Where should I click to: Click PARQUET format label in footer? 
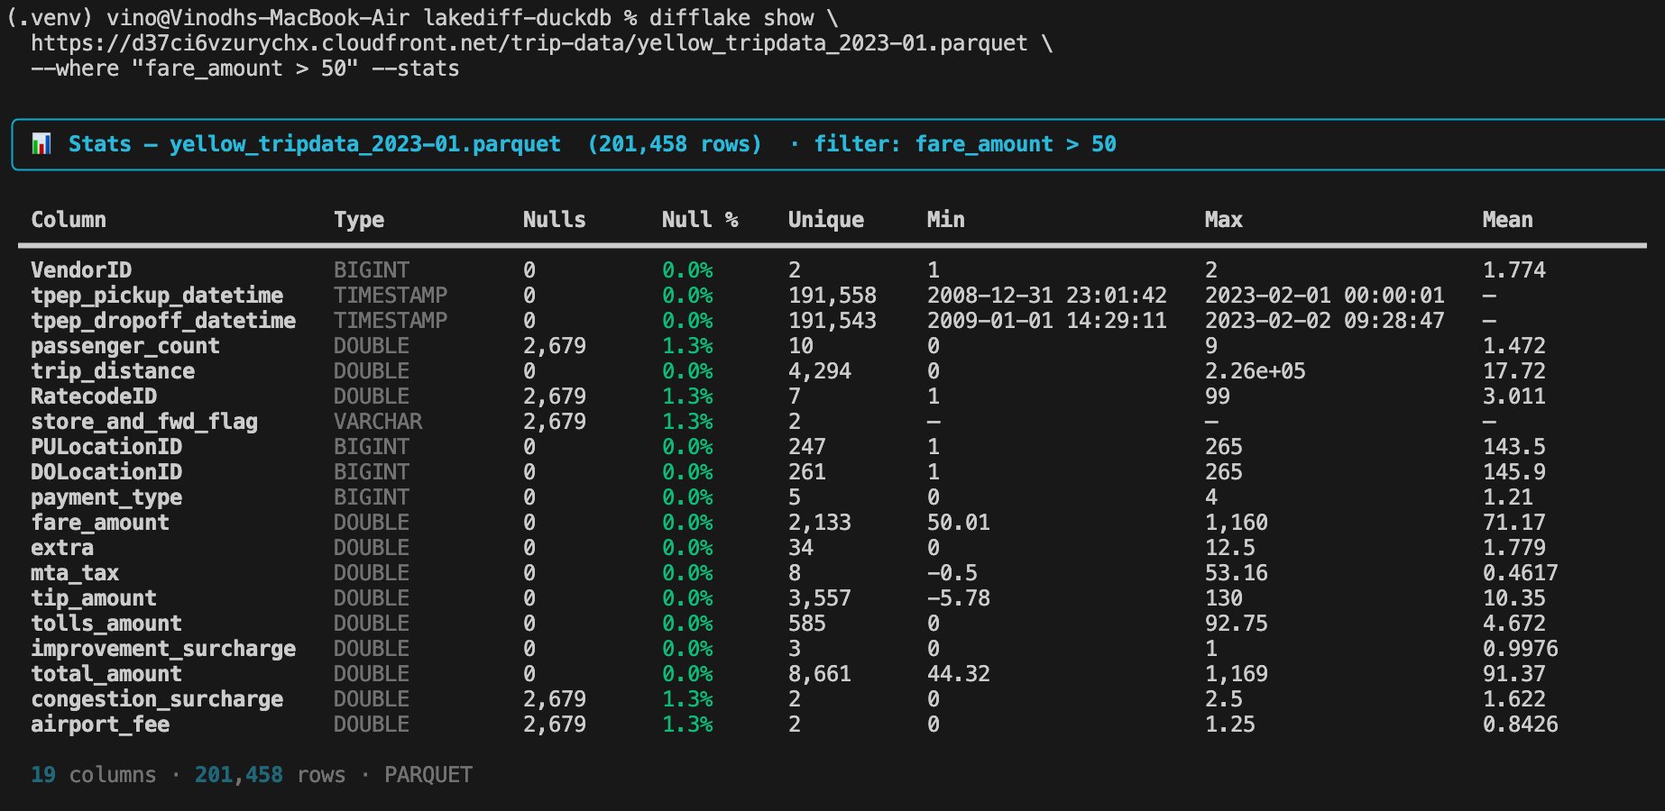[428, 775]
